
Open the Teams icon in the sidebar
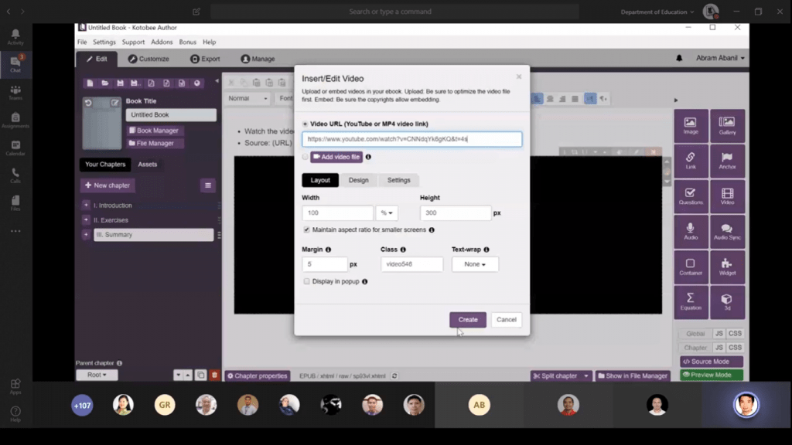click(15, 93)
